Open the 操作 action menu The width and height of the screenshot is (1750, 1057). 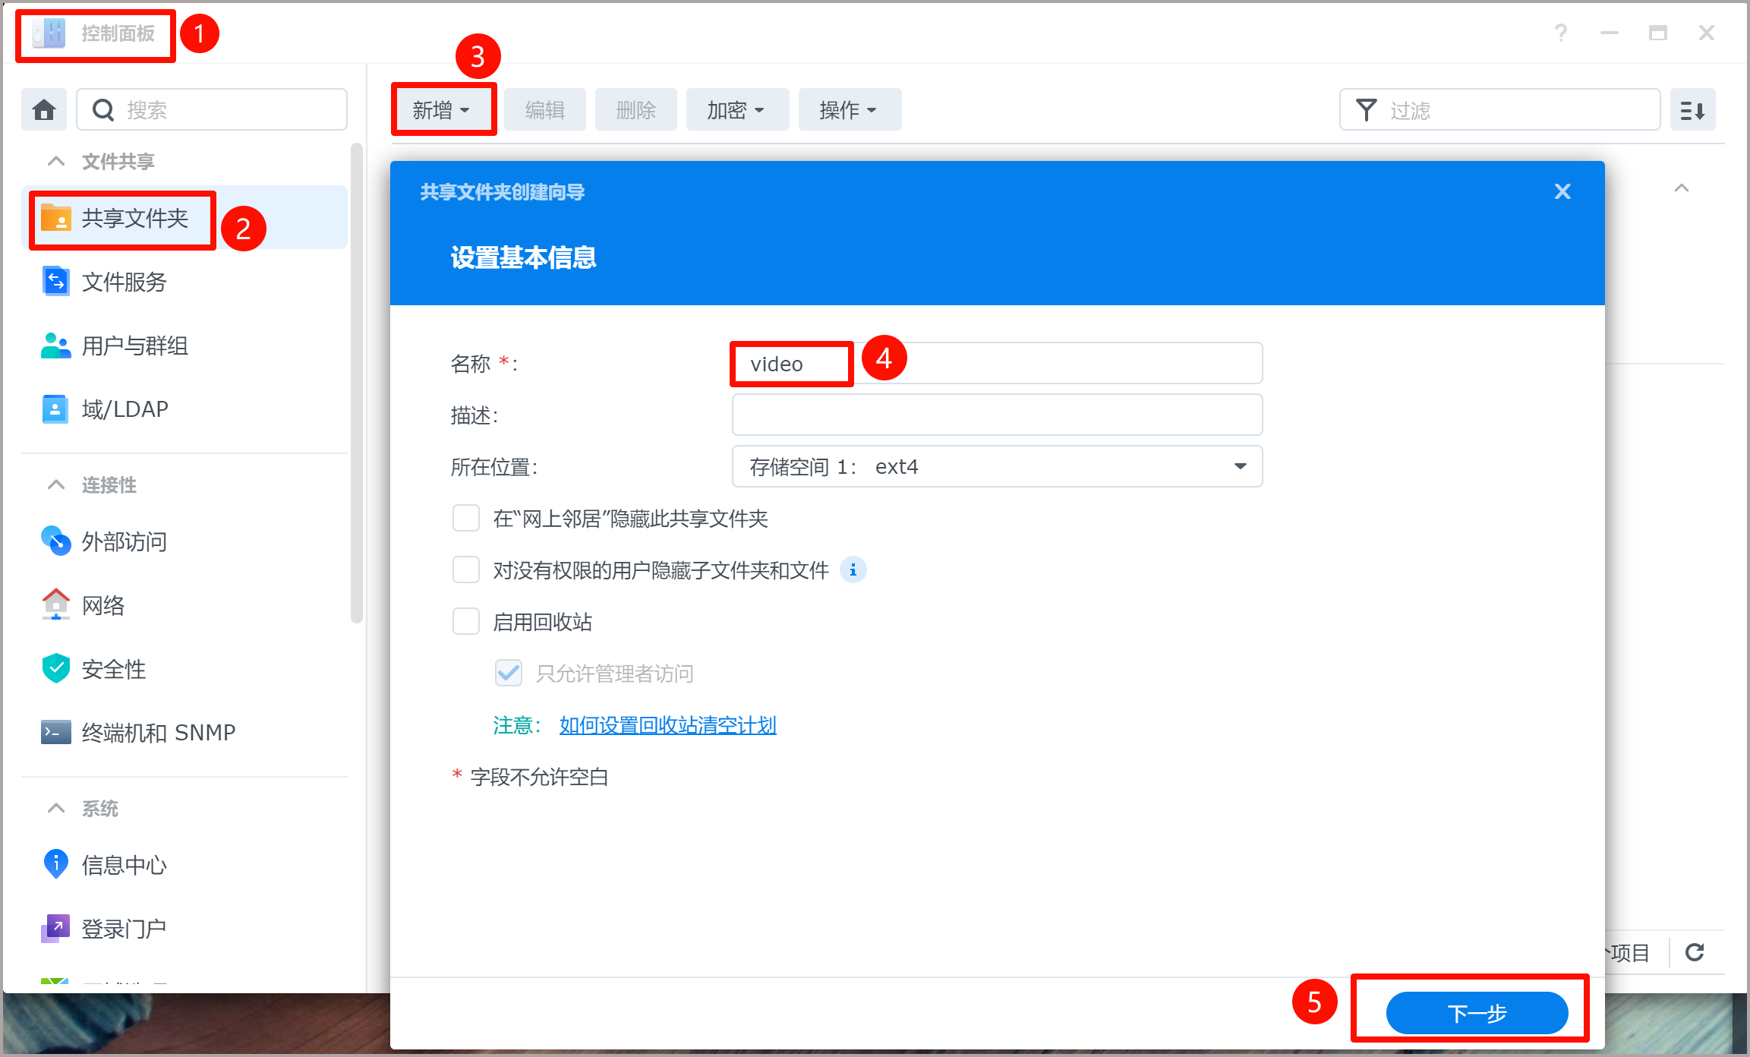(849, 110)
